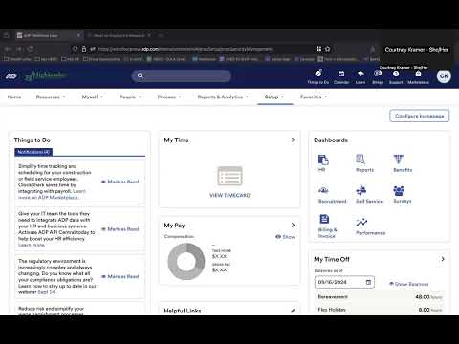Expand the Setup menu
This screenshot has width=459, height=344.
[274, 97]
